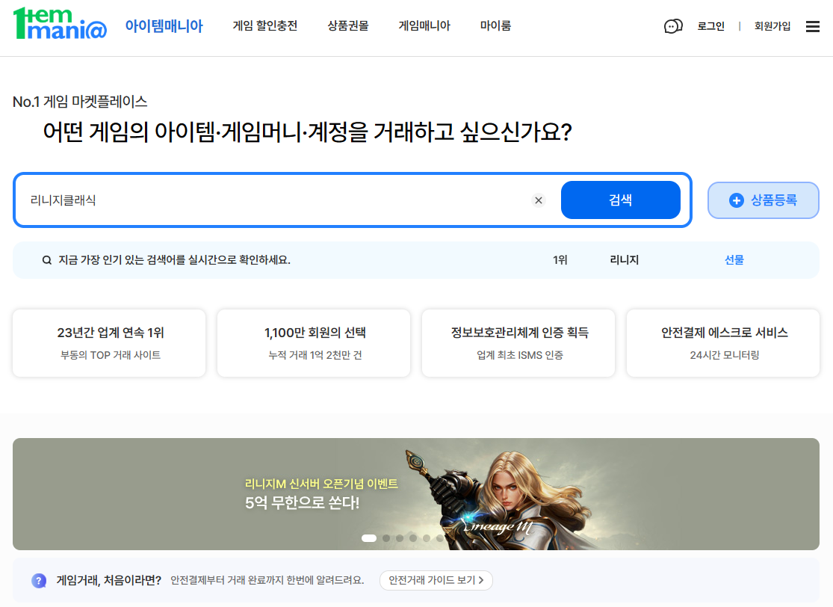Click the 1위 rank label
This screenshot has width=833, height=607.
click(560, 260)
